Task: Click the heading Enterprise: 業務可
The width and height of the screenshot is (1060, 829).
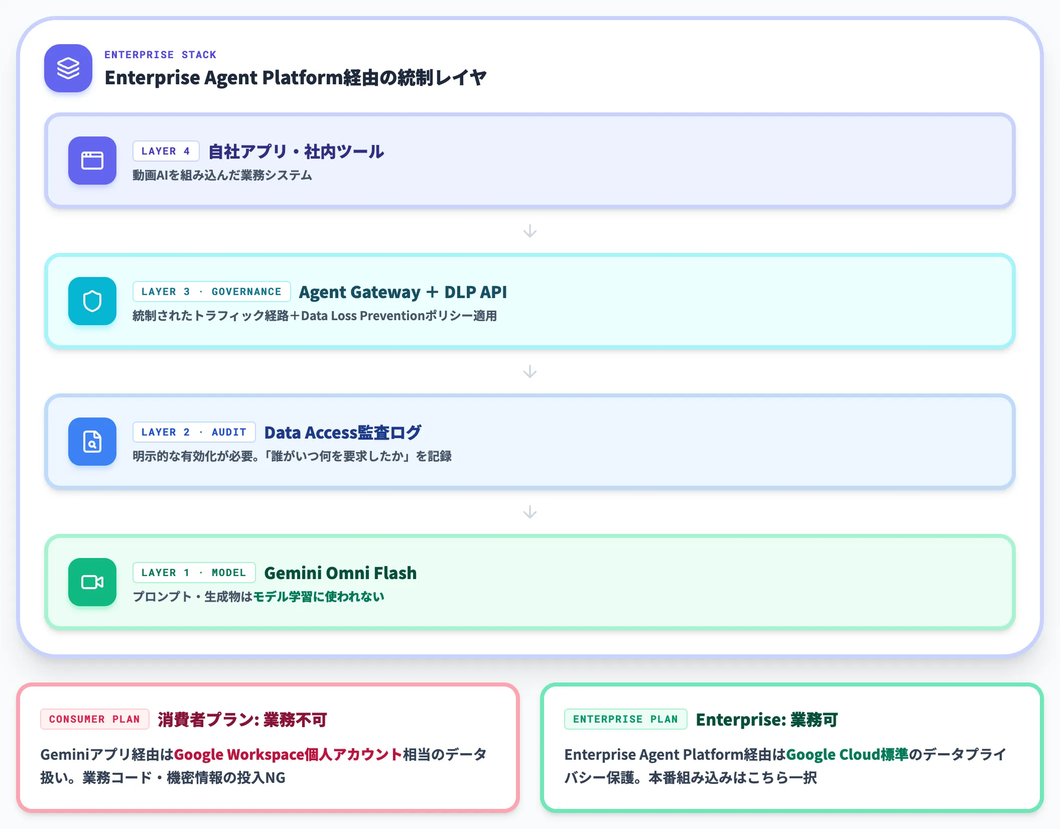Action: point(767,720)
